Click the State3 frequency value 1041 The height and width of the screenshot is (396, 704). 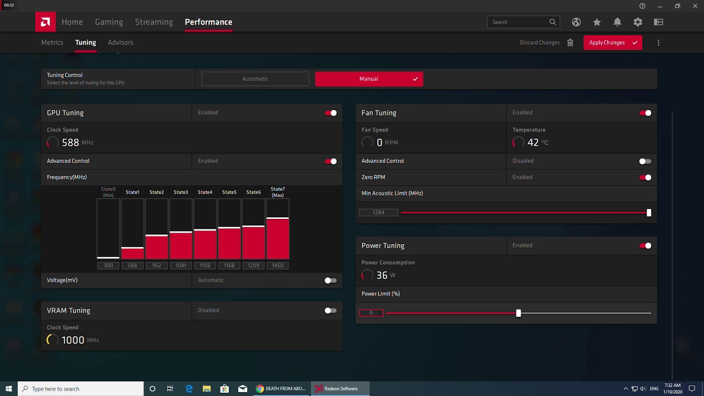coord(181,266)
